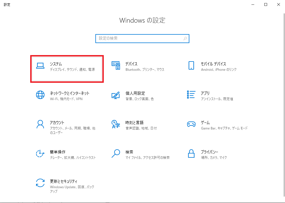Select the プライバシー title text
The image size is (285, 203).
point(209,152)
